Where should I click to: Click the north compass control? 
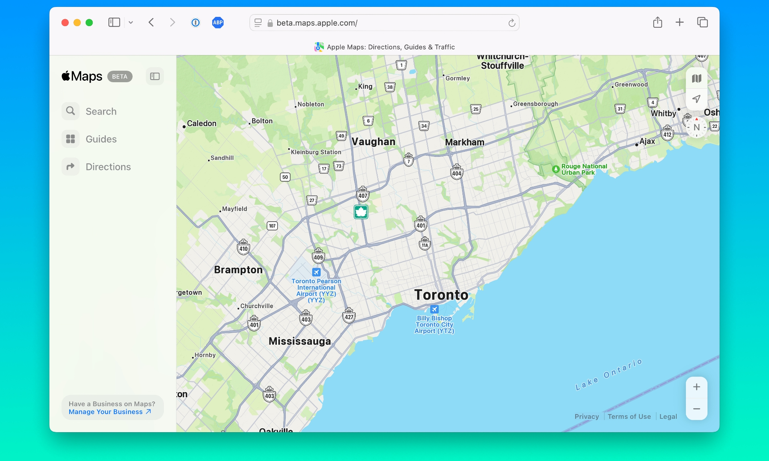click(x=696, y=128)
